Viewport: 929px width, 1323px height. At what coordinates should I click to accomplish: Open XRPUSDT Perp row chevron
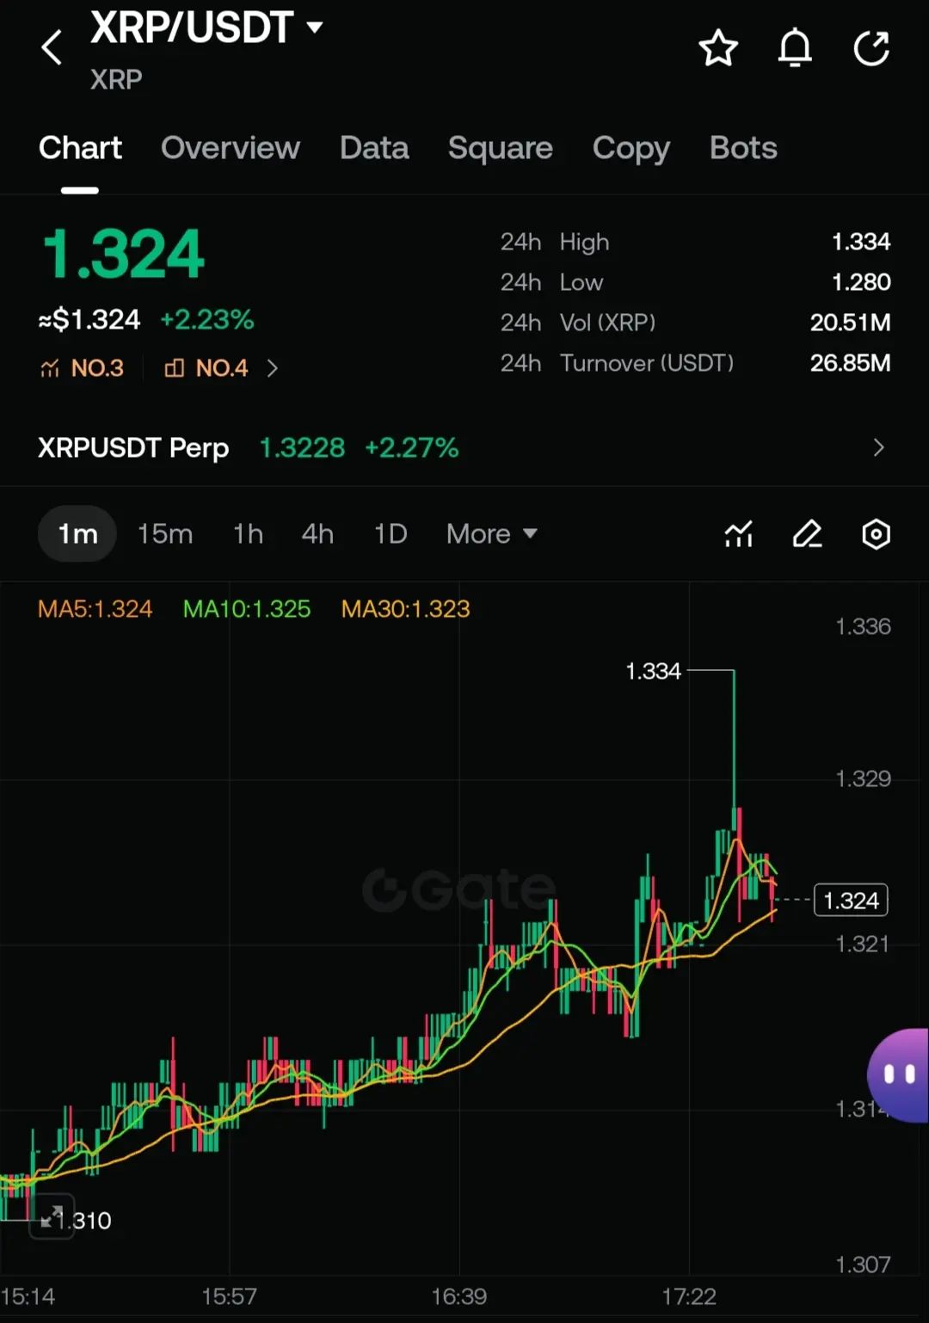[878, 447]
